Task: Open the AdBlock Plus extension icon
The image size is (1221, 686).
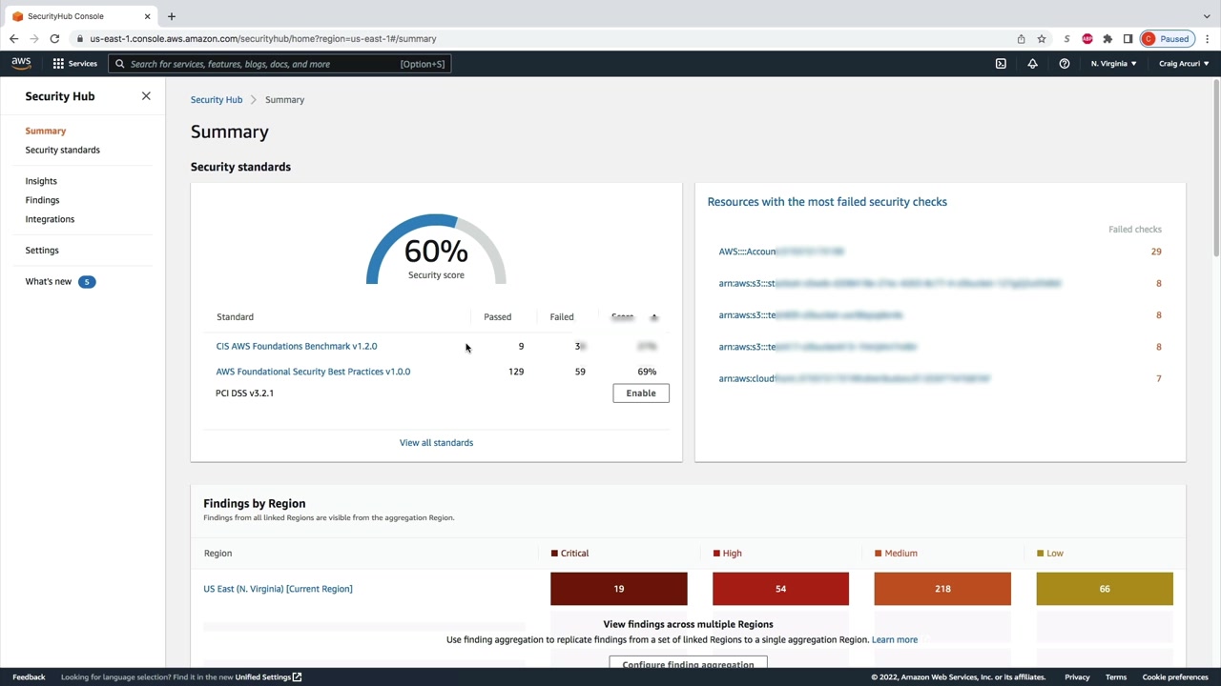Action: click(x=1087, y=39)
